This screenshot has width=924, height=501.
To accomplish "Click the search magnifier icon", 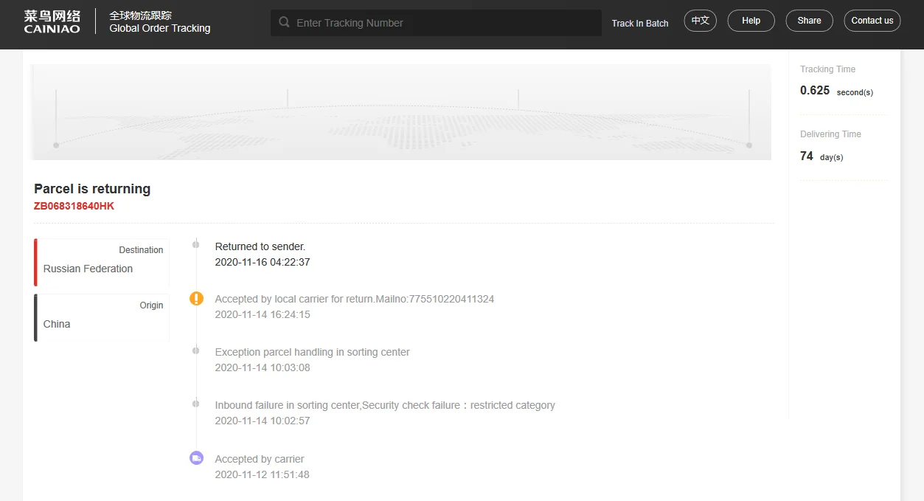I will click(x=284, y=22).
